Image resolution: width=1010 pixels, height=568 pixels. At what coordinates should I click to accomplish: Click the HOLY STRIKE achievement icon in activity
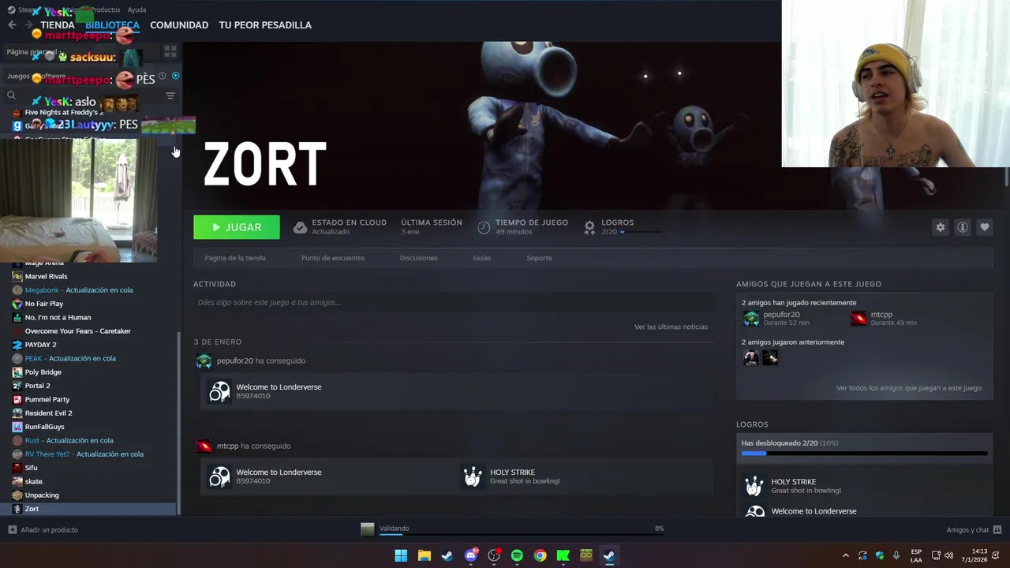(x=473, y=476)
